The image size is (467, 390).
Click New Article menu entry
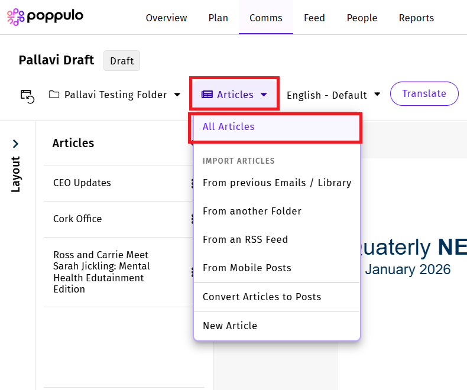229,326
